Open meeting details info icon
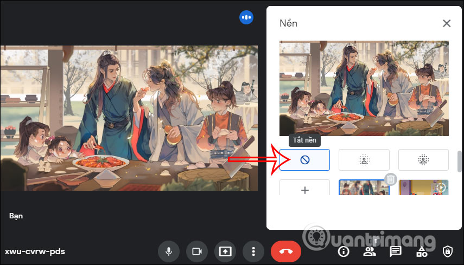This screenshot has width=464, height=265. pos(344,251)
